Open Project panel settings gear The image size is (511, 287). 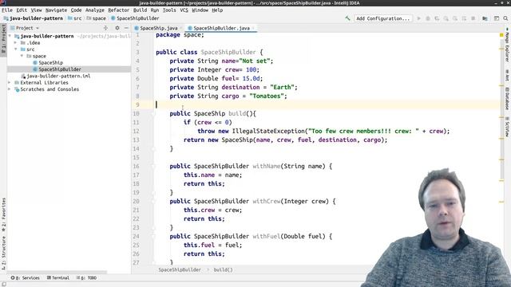coord(117,28)
